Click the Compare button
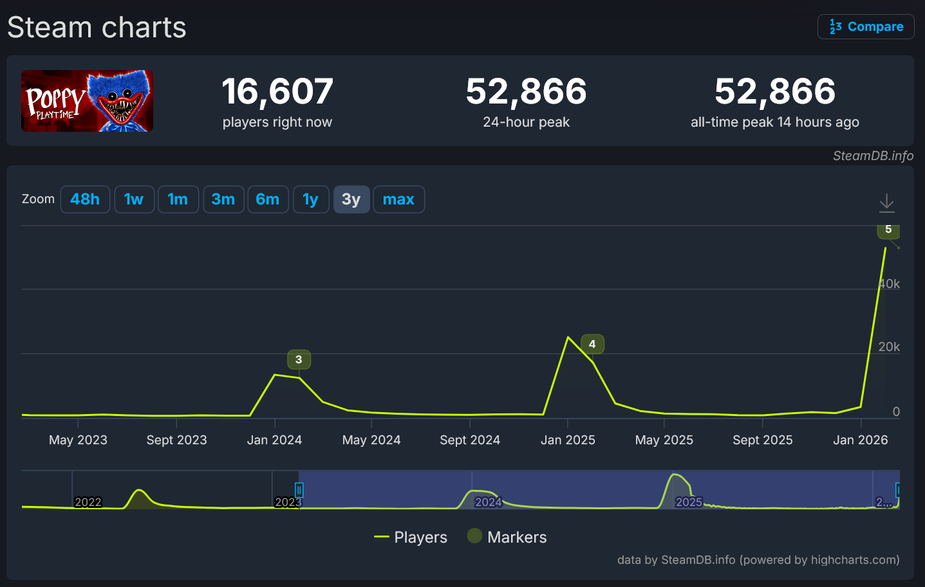The width and height of the screenshot is (925, 587). [866, 27]
